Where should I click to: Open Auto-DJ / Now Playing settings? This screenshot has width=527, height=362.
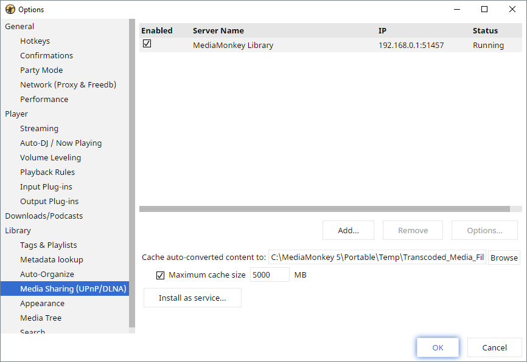pyautogui.click(x=61, y=143)
